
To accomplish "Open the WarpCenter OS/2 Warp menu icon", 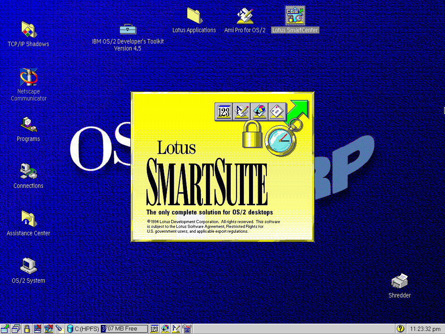I will tap(5, 329).
